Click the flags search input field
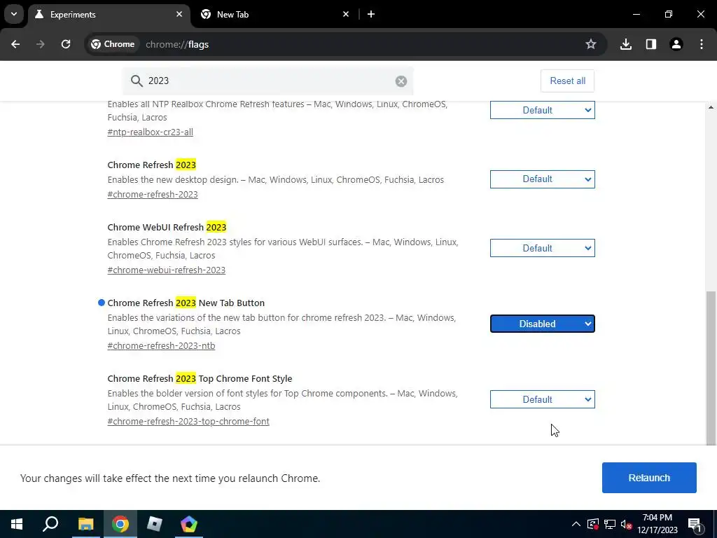Viewport: 717px width, 538px height. tap(268, 81)
